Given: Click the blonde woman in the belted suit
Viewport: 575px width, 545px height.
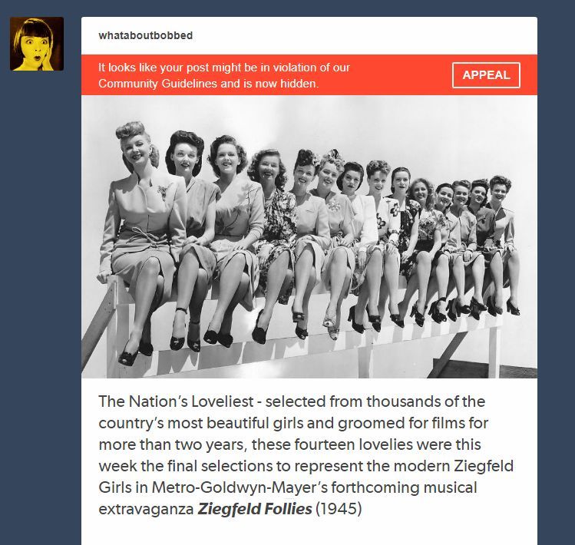Looking at the screenshot, I should (x=141, y=235).
